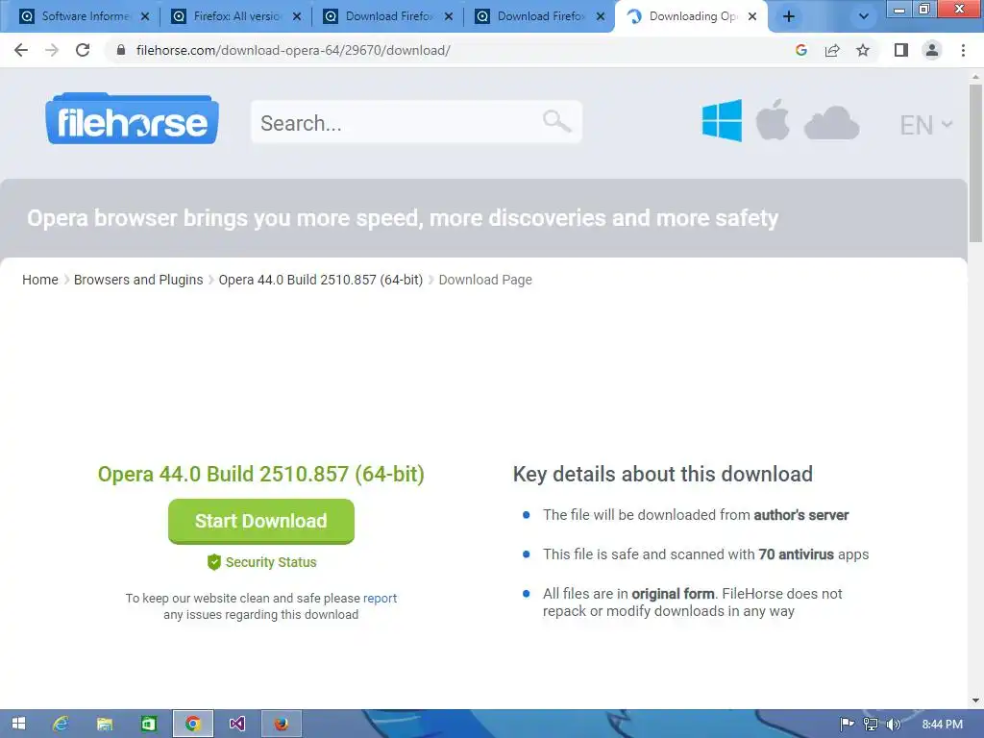The image size is (984, 738).
Task: Launch Internet Explorer from taskbar
Action: (x=61, y=724)
